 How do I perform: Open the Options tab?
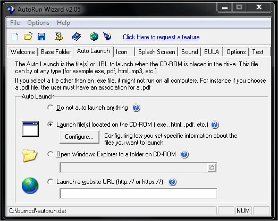click(236, 52)
